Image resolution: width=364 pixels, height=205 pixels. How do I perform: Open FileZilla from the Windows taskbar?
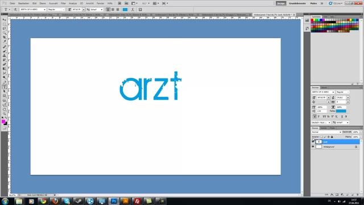pyautogui.click(x=138, y=201)
